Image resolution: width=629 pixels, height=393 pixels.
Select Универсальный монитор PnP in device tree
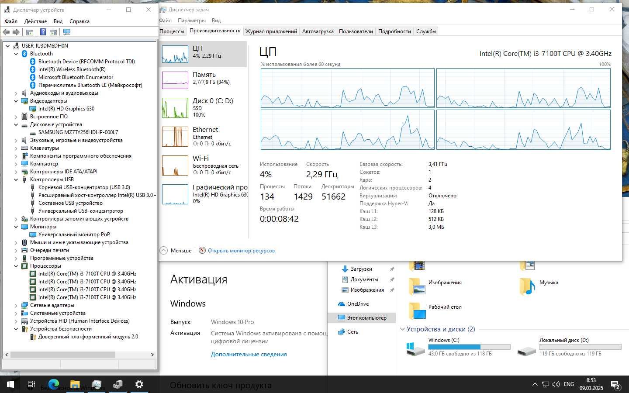coord(74,234)
